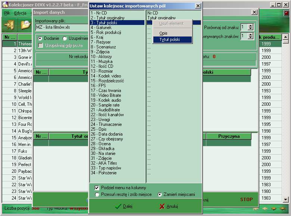291x216 pixels.
Task: Click the exit door icon in toolbar
Action: (9, 25)
